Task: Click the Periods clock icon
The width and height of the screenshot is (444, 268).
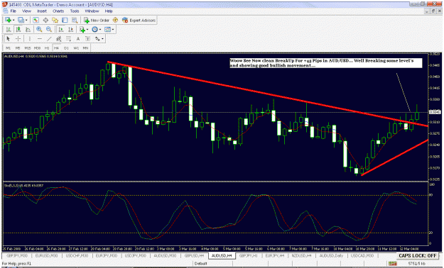Action: (95, 29)
